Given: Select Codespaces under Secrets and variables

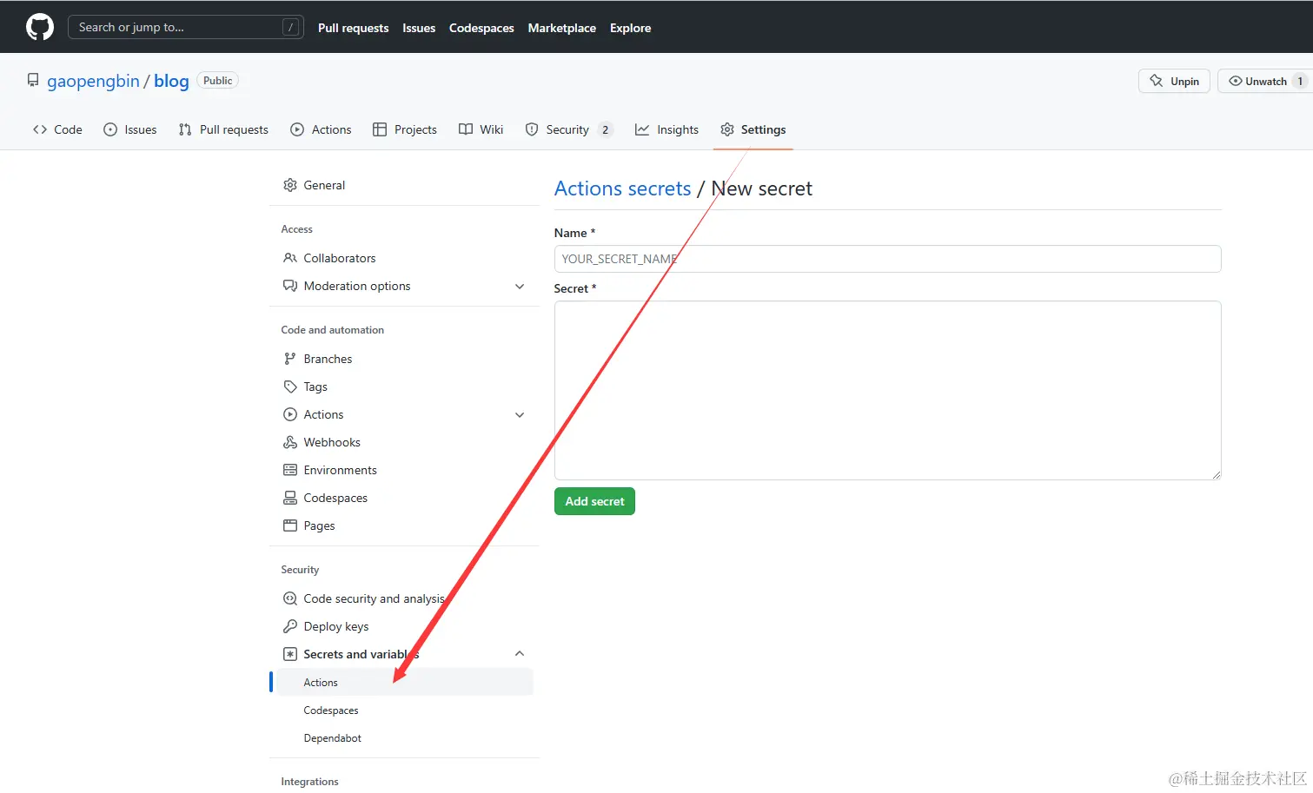Looking at the screenshot, I should 404,710.
